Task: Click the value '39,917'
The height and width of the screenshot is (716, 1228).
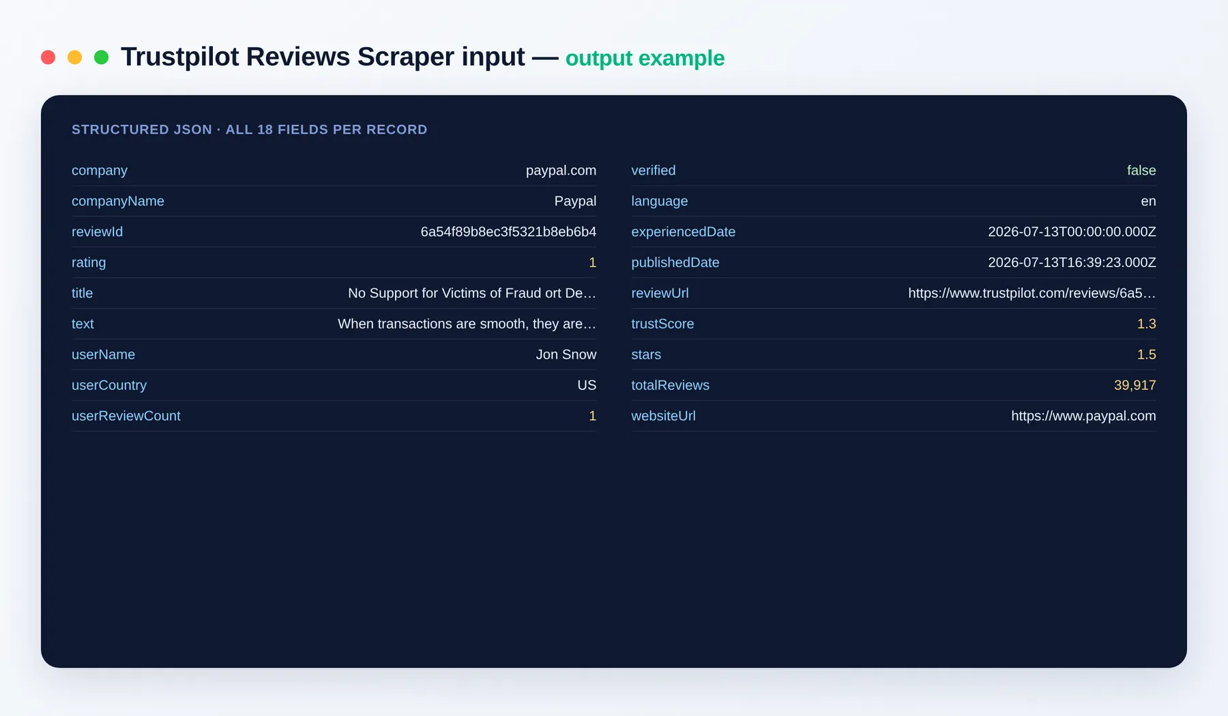Action: (1135, 385)
